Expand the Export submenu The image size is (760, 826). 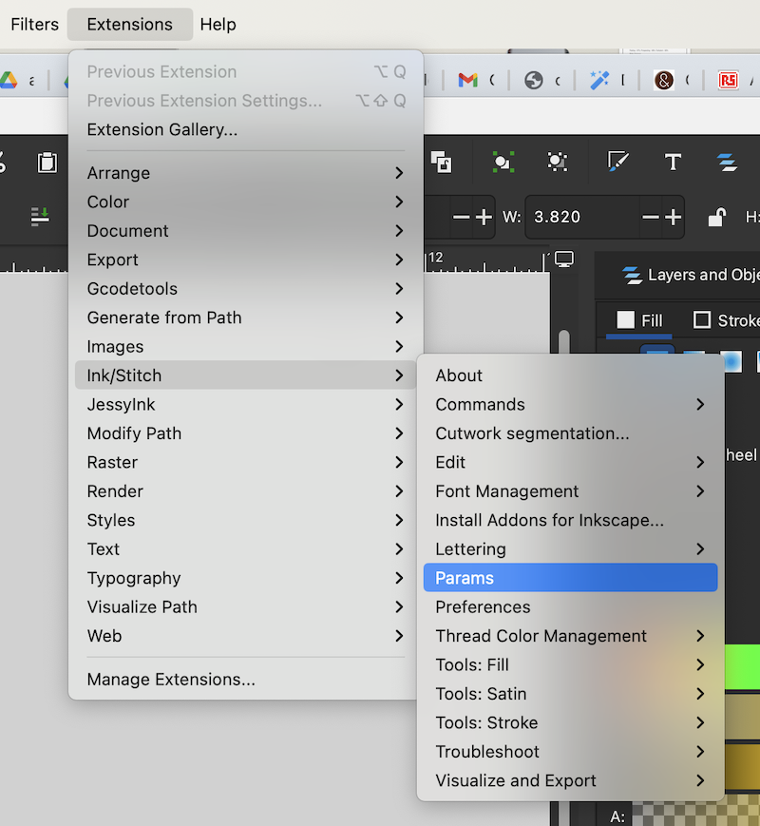pos(245,259)
